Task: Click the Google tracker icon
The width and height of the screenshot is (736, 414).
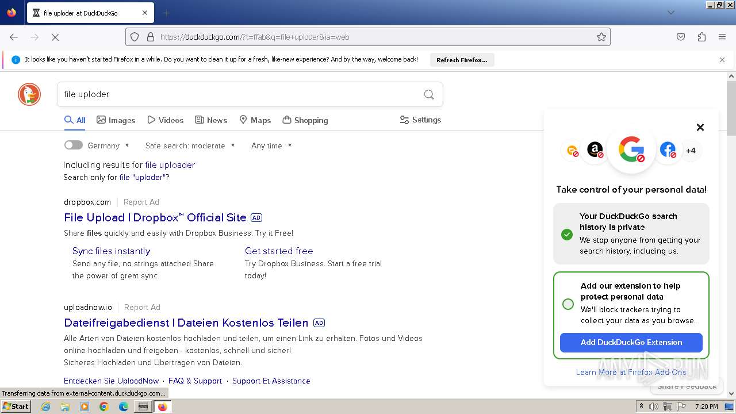Action: [631, 149]
